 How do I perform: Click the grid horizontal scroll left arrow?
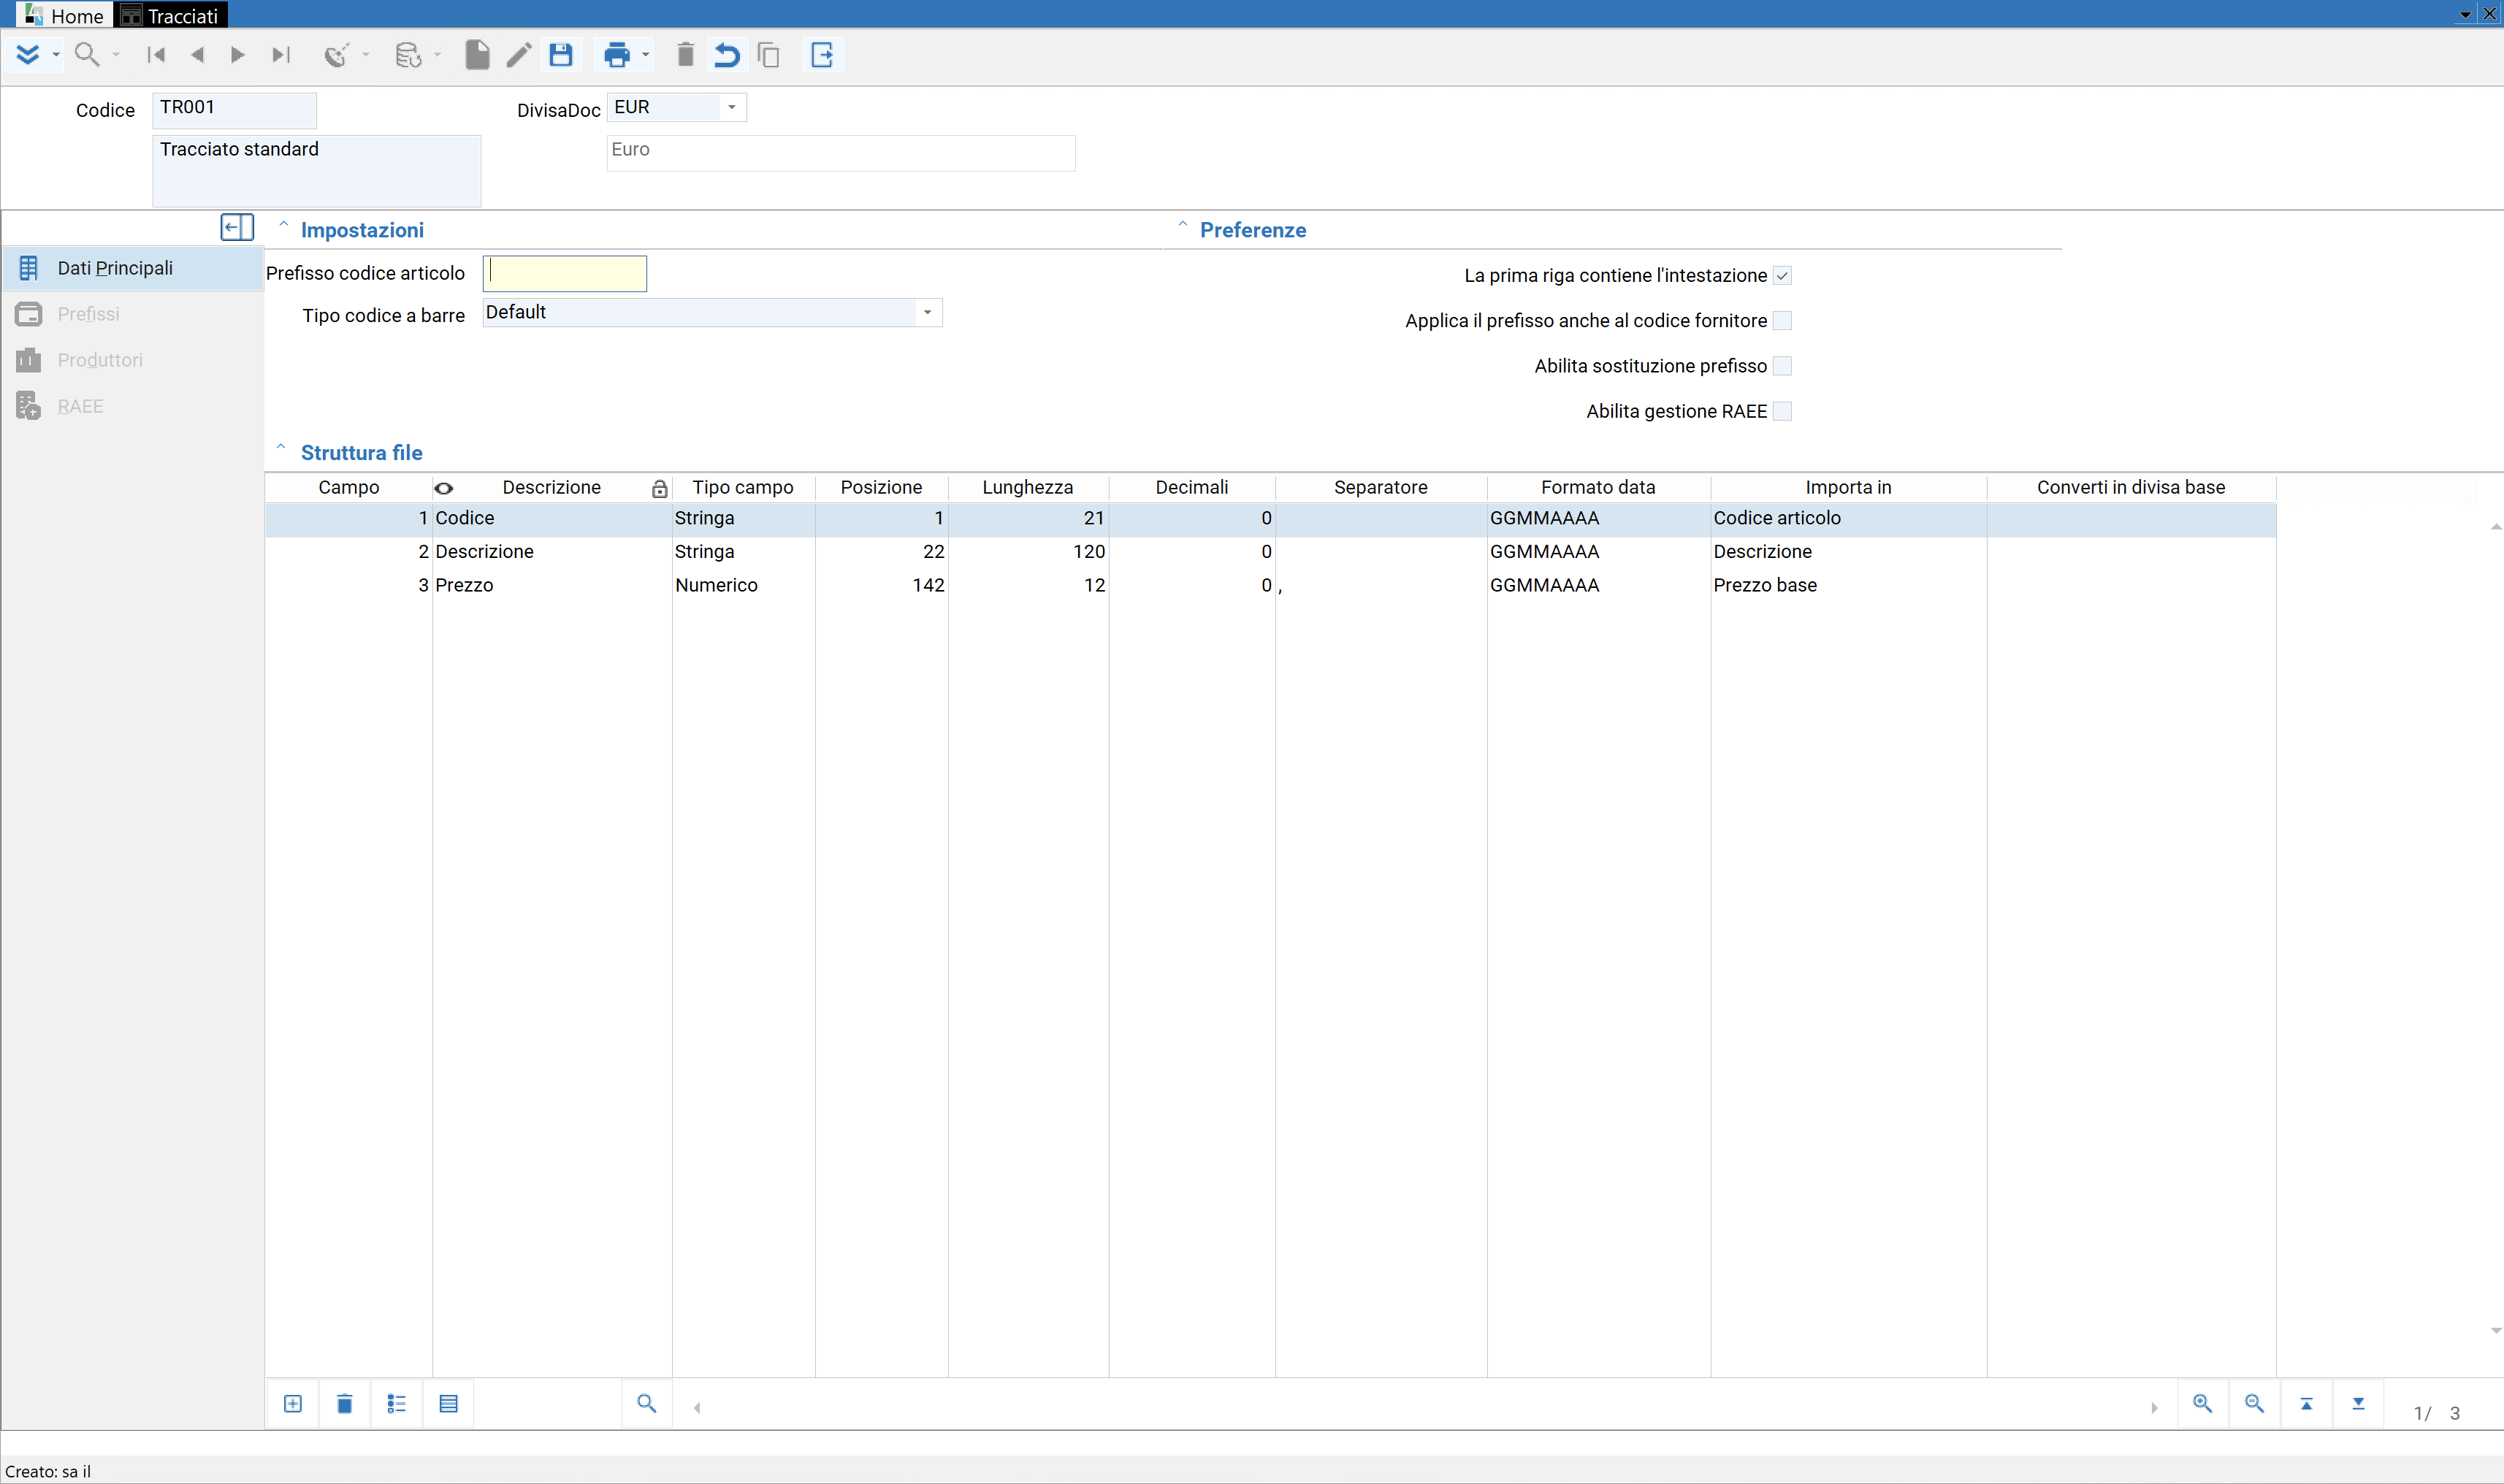697,1408
